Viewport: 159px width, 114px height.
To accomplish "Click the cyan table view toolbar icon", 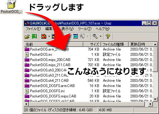I will pos(75,36).
